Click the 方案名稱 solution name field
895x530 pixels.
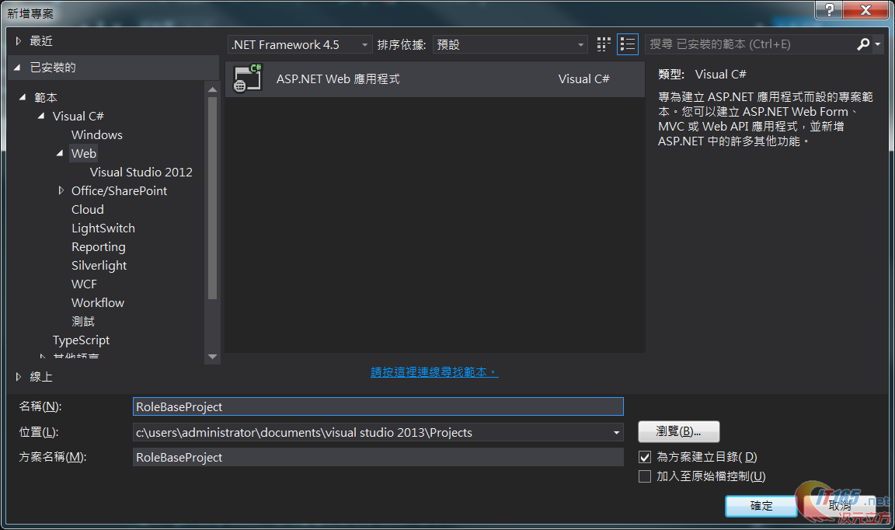click(x=378, y=458)
